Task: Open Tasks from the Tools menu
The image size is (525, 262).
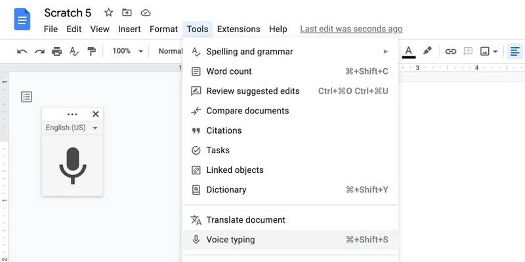Action: tap(290, 151)
